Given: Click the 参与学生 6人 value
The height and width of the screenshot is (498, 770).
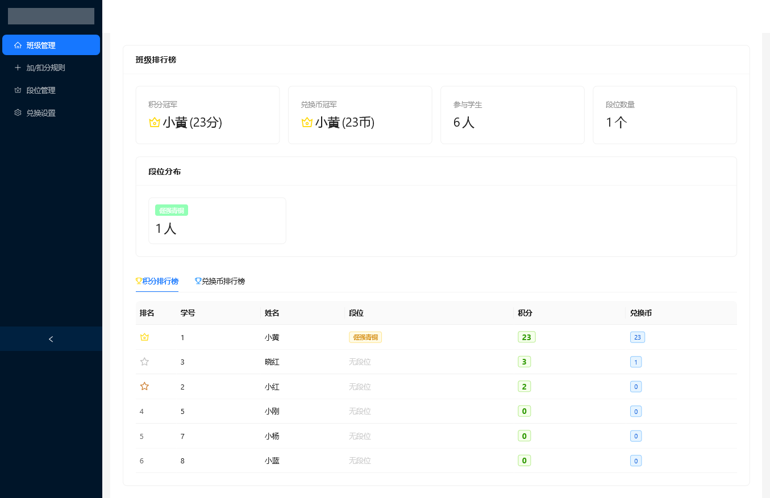Looking at the screenshot, I should point(464,122).
